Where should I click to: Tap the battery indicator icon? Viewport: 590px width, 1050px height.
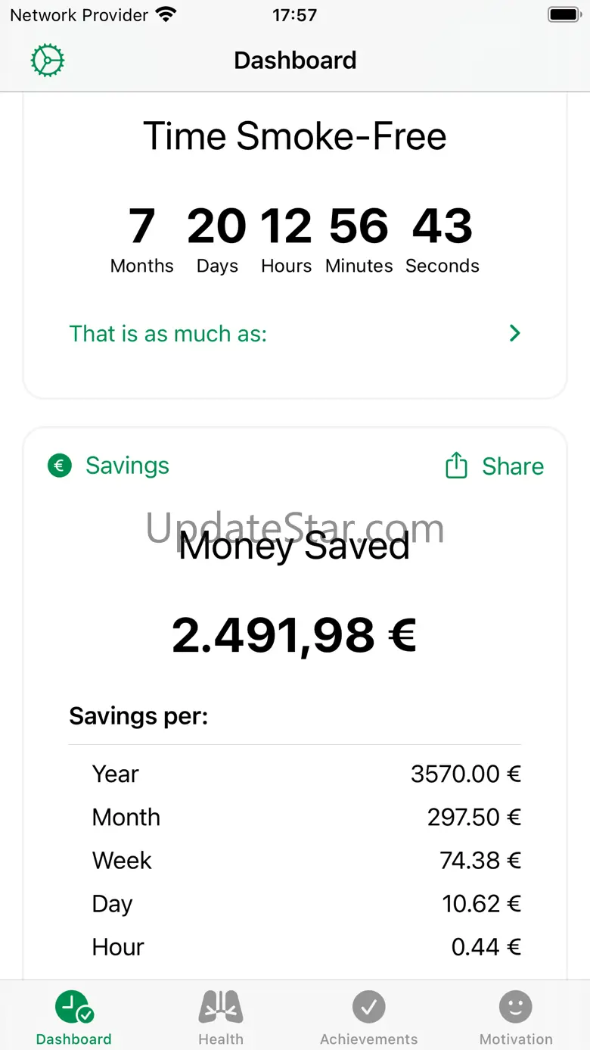pos(564,14)
